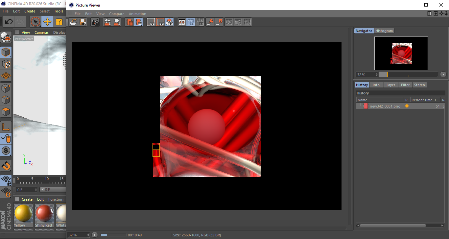The width and height of the screenshot is (449, 239).
Task: Click the Render Time column header
Action: [x=422, y=100]
